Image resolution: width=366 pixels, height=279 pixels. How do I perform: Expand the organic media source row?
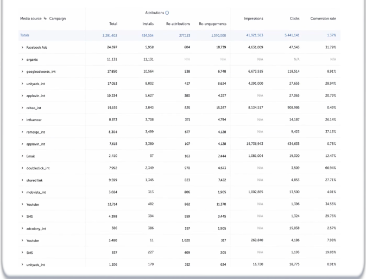[x=22, y=60]
